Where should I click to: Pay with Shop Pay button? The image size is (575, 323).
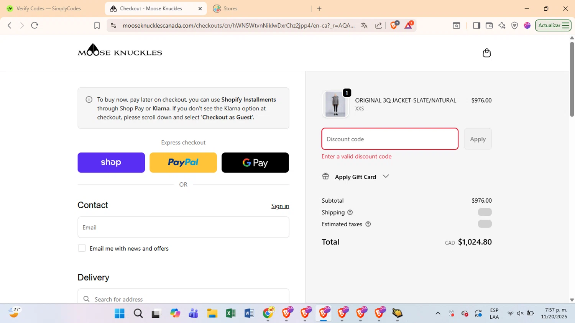coord(111,162)
